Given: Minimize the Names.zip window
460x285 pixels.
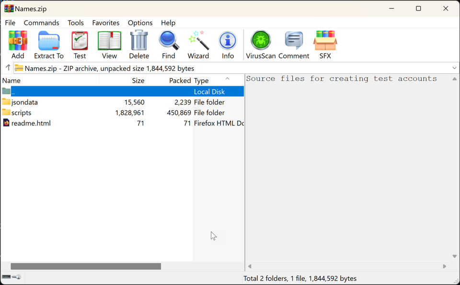Looking at the screenshot, I should tap(391, 9).
